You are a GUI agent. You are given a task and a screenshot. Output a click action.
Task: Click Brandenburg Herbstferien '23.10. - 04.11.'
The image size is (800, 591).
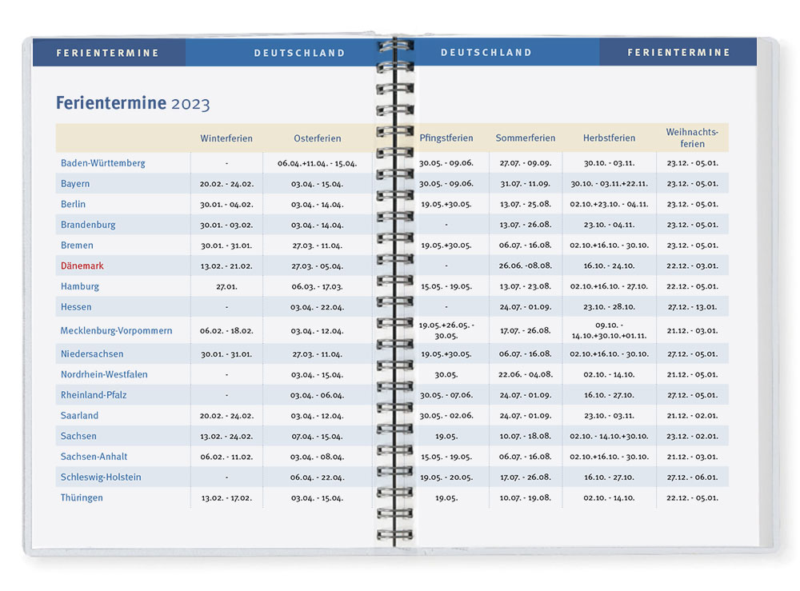[x=609, y=225]
